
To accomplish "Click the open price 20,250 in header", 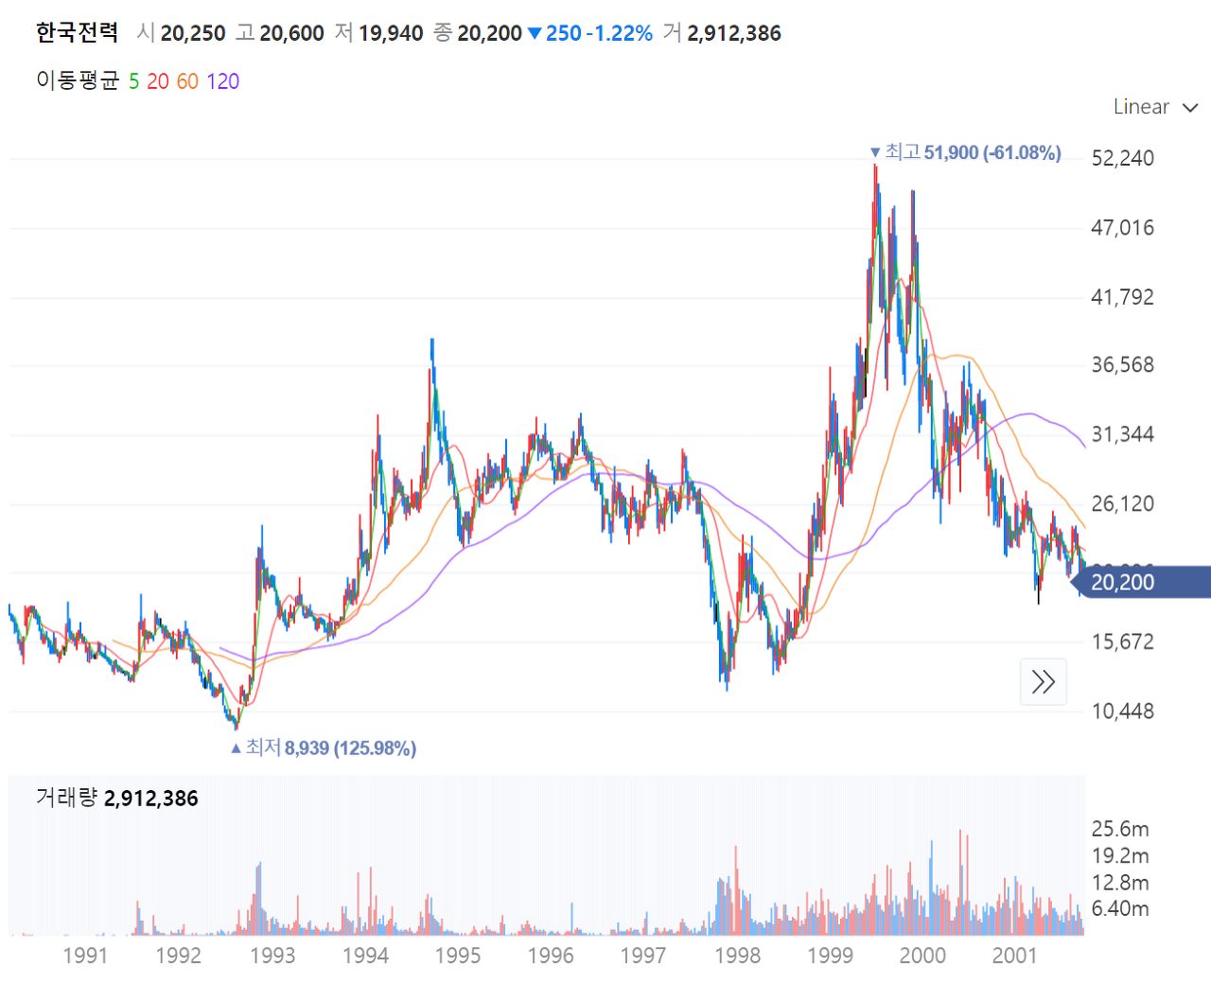I will 193,33.
